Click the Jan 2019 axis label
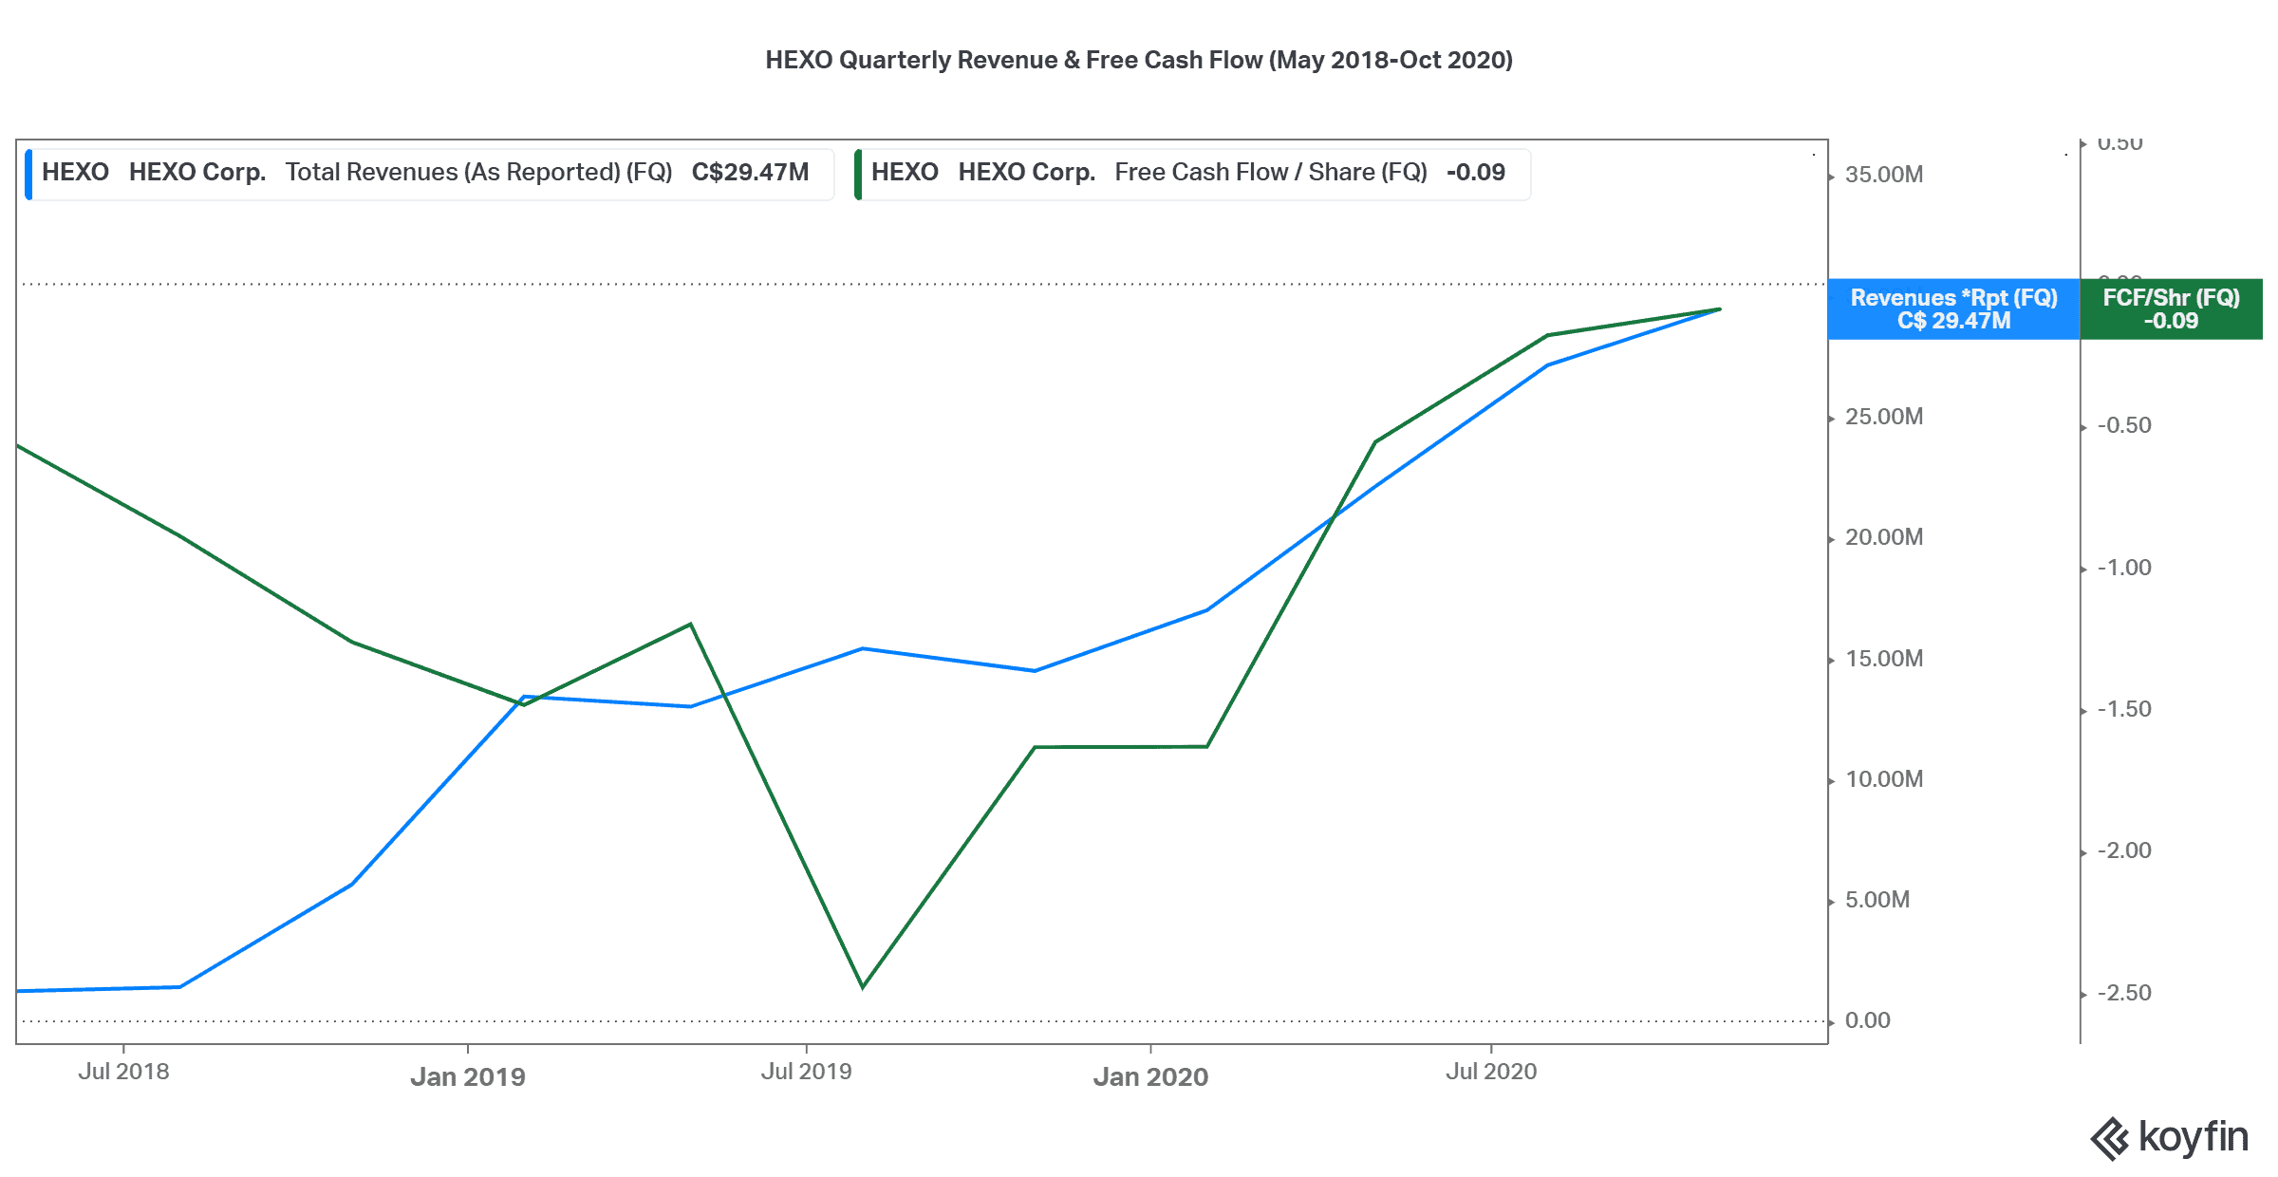Image resolution: width=2278 pixels, height=1177 pixels. click(x=468, y=1076)
